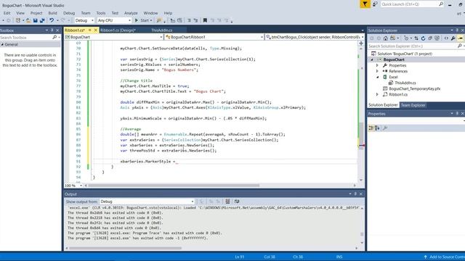Click the feedback icon beside Quick Launch
Image resolution: width=465 pixels, height=261 pixels.
pyautogui.click(x=375, y=4)
